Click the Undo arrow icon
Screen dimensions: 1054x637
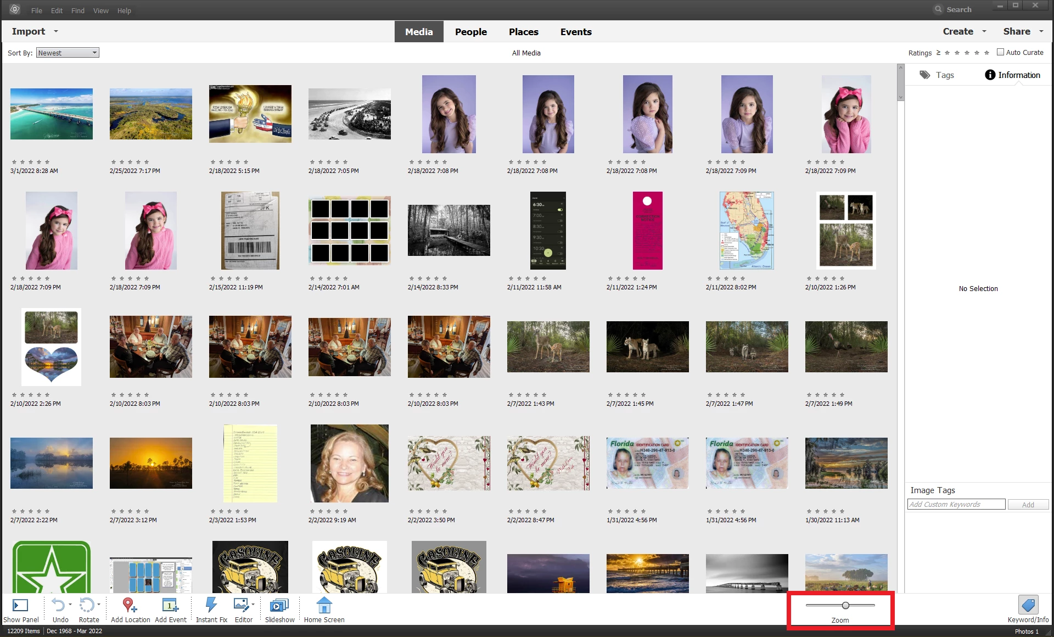pos(58,605)
